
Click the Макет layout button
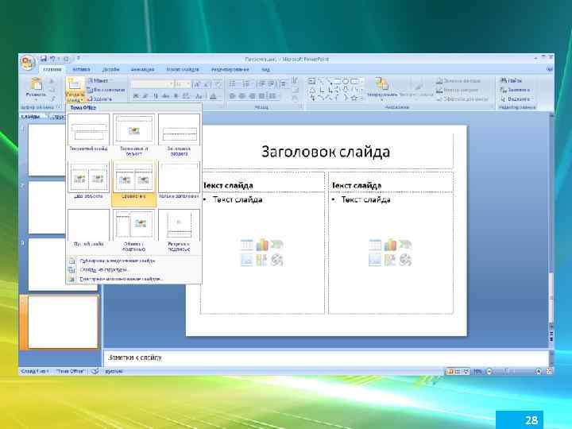99,80
